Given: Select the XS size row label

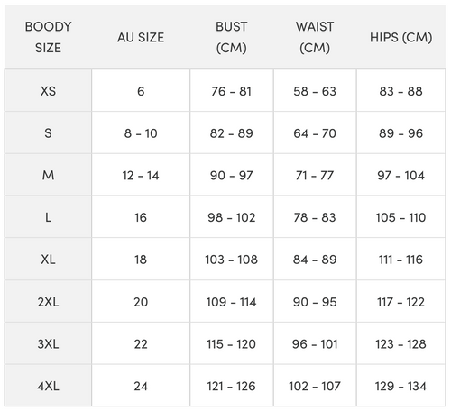Looking at the screenshot, I should tap(48, 90).
